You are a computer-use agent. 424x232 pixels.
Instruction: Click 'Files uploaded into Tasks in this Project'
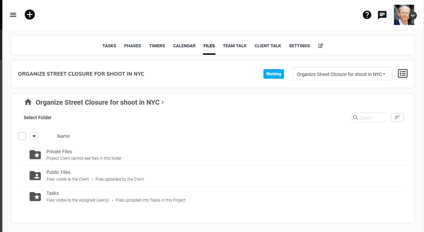click(x=150, y=200)
